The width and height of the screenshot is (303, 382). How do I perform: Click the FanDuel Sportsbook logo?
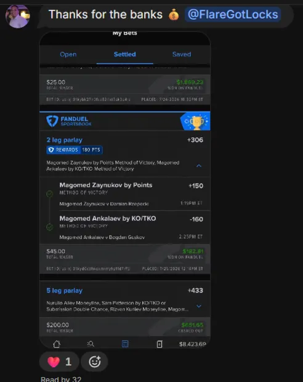click(69, 121)
